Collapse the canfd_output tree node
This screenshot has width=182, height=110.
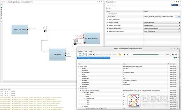79,67
